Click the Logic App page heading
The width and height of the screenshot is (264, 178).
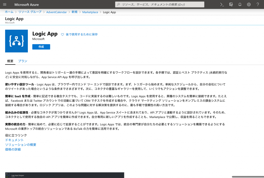(14, 19)
